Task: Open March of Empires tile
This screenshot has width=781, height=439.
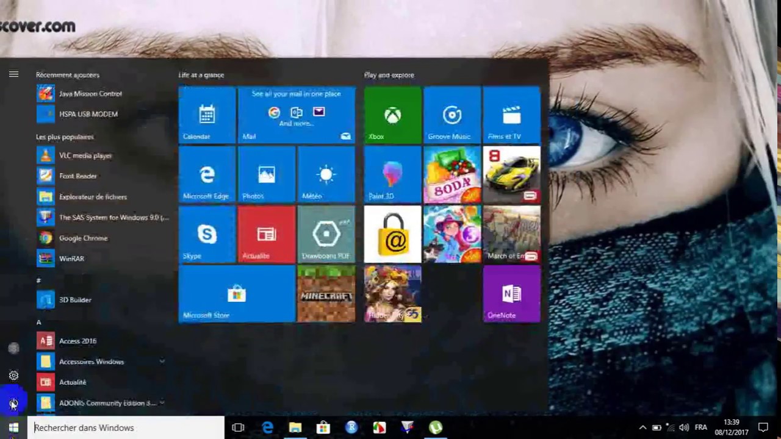Action: click(x=511, y=235)
